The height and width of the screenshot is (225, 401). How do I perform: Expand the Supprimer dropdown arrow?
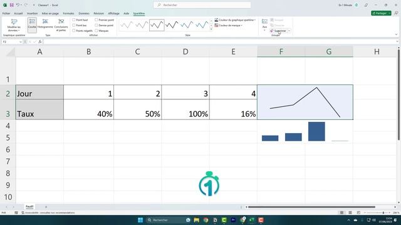pos(289,31)
